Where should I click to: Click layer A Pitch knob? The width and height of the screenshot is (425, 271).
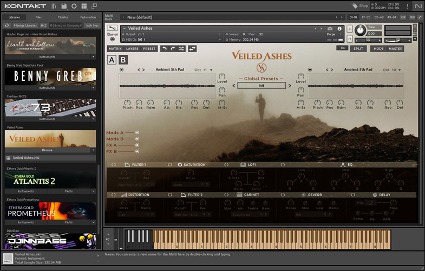pyautogui.click(x=127, y=102)
